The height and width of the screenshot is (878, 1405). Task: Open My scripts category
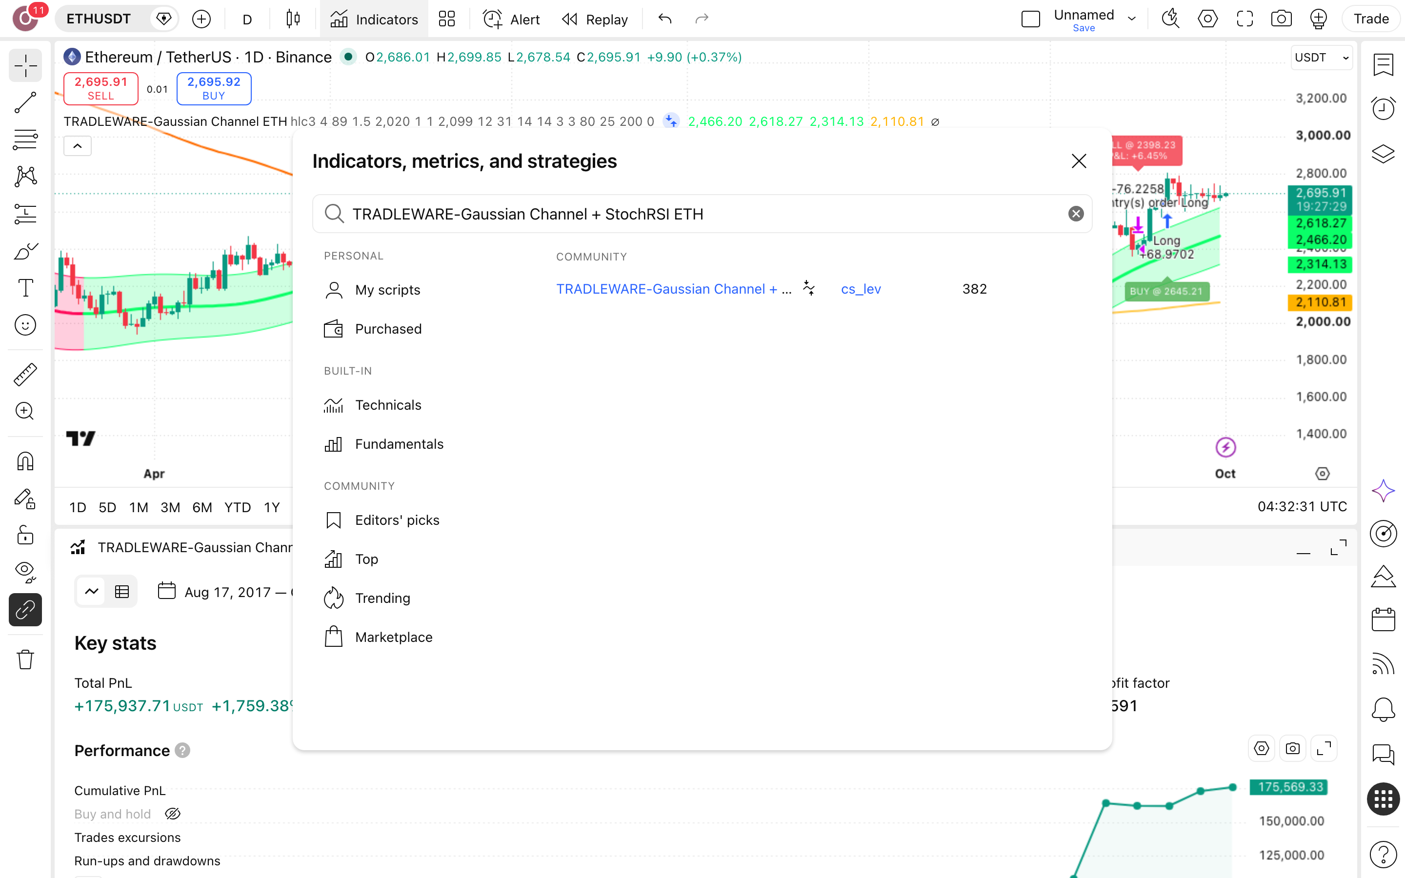[x=387, y=290]
